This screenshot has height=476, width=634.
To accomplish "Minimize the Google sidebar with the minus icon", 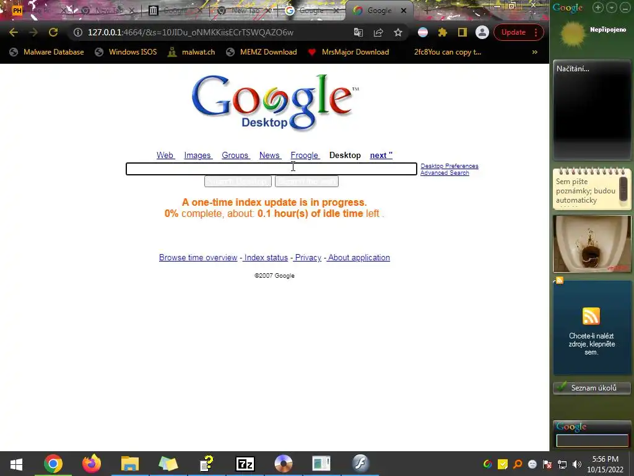I will [625, 7].
